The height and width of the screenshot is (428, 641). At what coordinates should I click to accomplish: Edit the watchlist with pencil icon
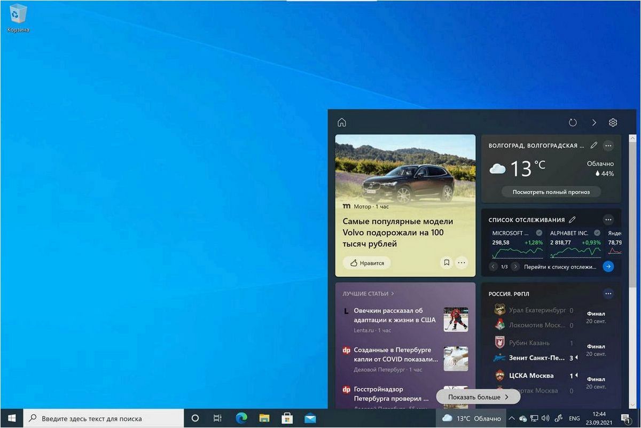click(x=572, y=220)
